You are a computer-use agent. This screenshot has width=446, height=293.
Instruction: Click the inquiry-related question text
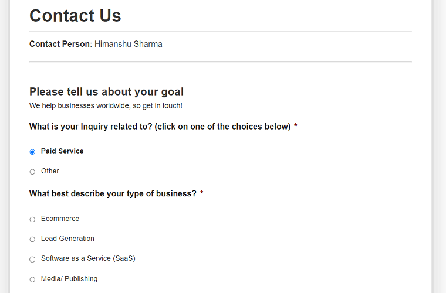click(160, 127)
